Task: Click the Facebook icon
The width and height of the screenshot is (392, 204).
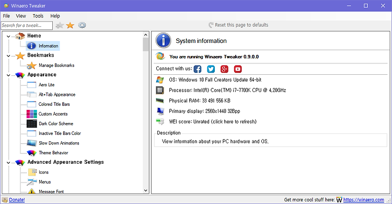Action: pyautogui.click(x=198, y=69)
